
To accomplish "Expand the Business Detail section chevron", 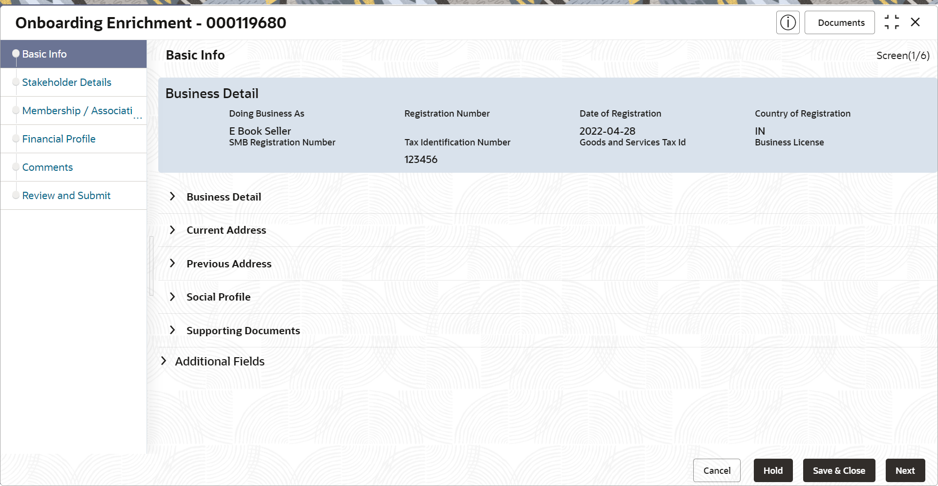I will click(172, 197).
